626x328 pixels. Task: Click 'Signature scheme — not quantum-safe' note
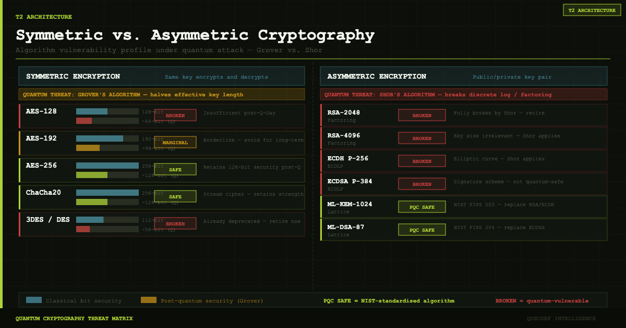point(509,182)
